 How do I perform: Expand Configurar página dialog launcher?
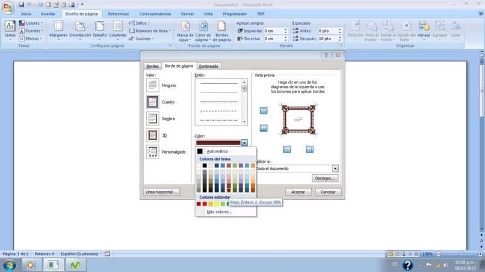[170, 46]
